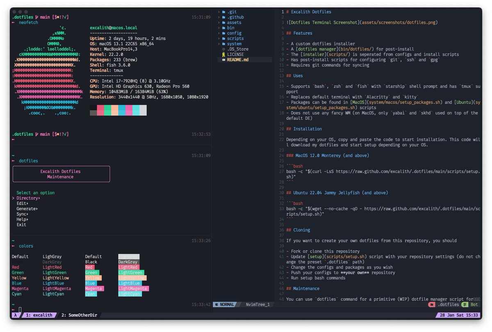This screenshot has width=492, height=332.
Task: Switch to tmux window 2: SomeOtherDir
Action: click(x=80, y=315)
